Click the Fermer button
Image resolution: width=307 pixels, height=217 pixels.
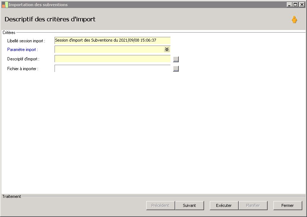(x=287, y=205)
